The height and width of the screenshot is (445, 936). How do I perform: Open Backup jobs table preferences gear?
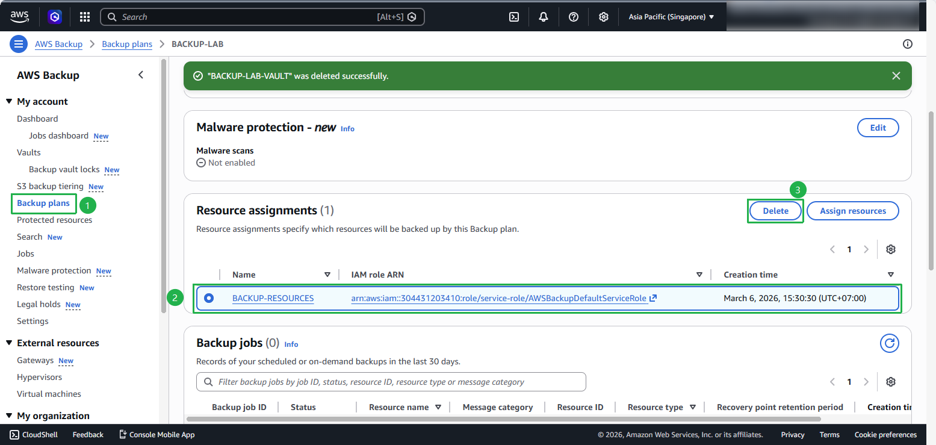(x=891, y=382)
